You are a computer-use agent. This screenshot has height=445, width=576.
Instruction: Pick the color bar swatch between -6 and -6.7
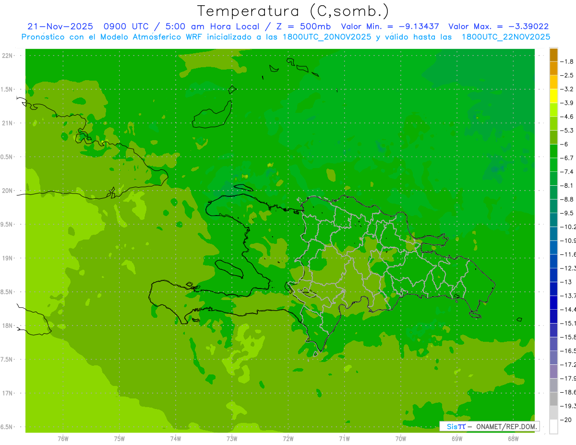click(x=553, y=151)
